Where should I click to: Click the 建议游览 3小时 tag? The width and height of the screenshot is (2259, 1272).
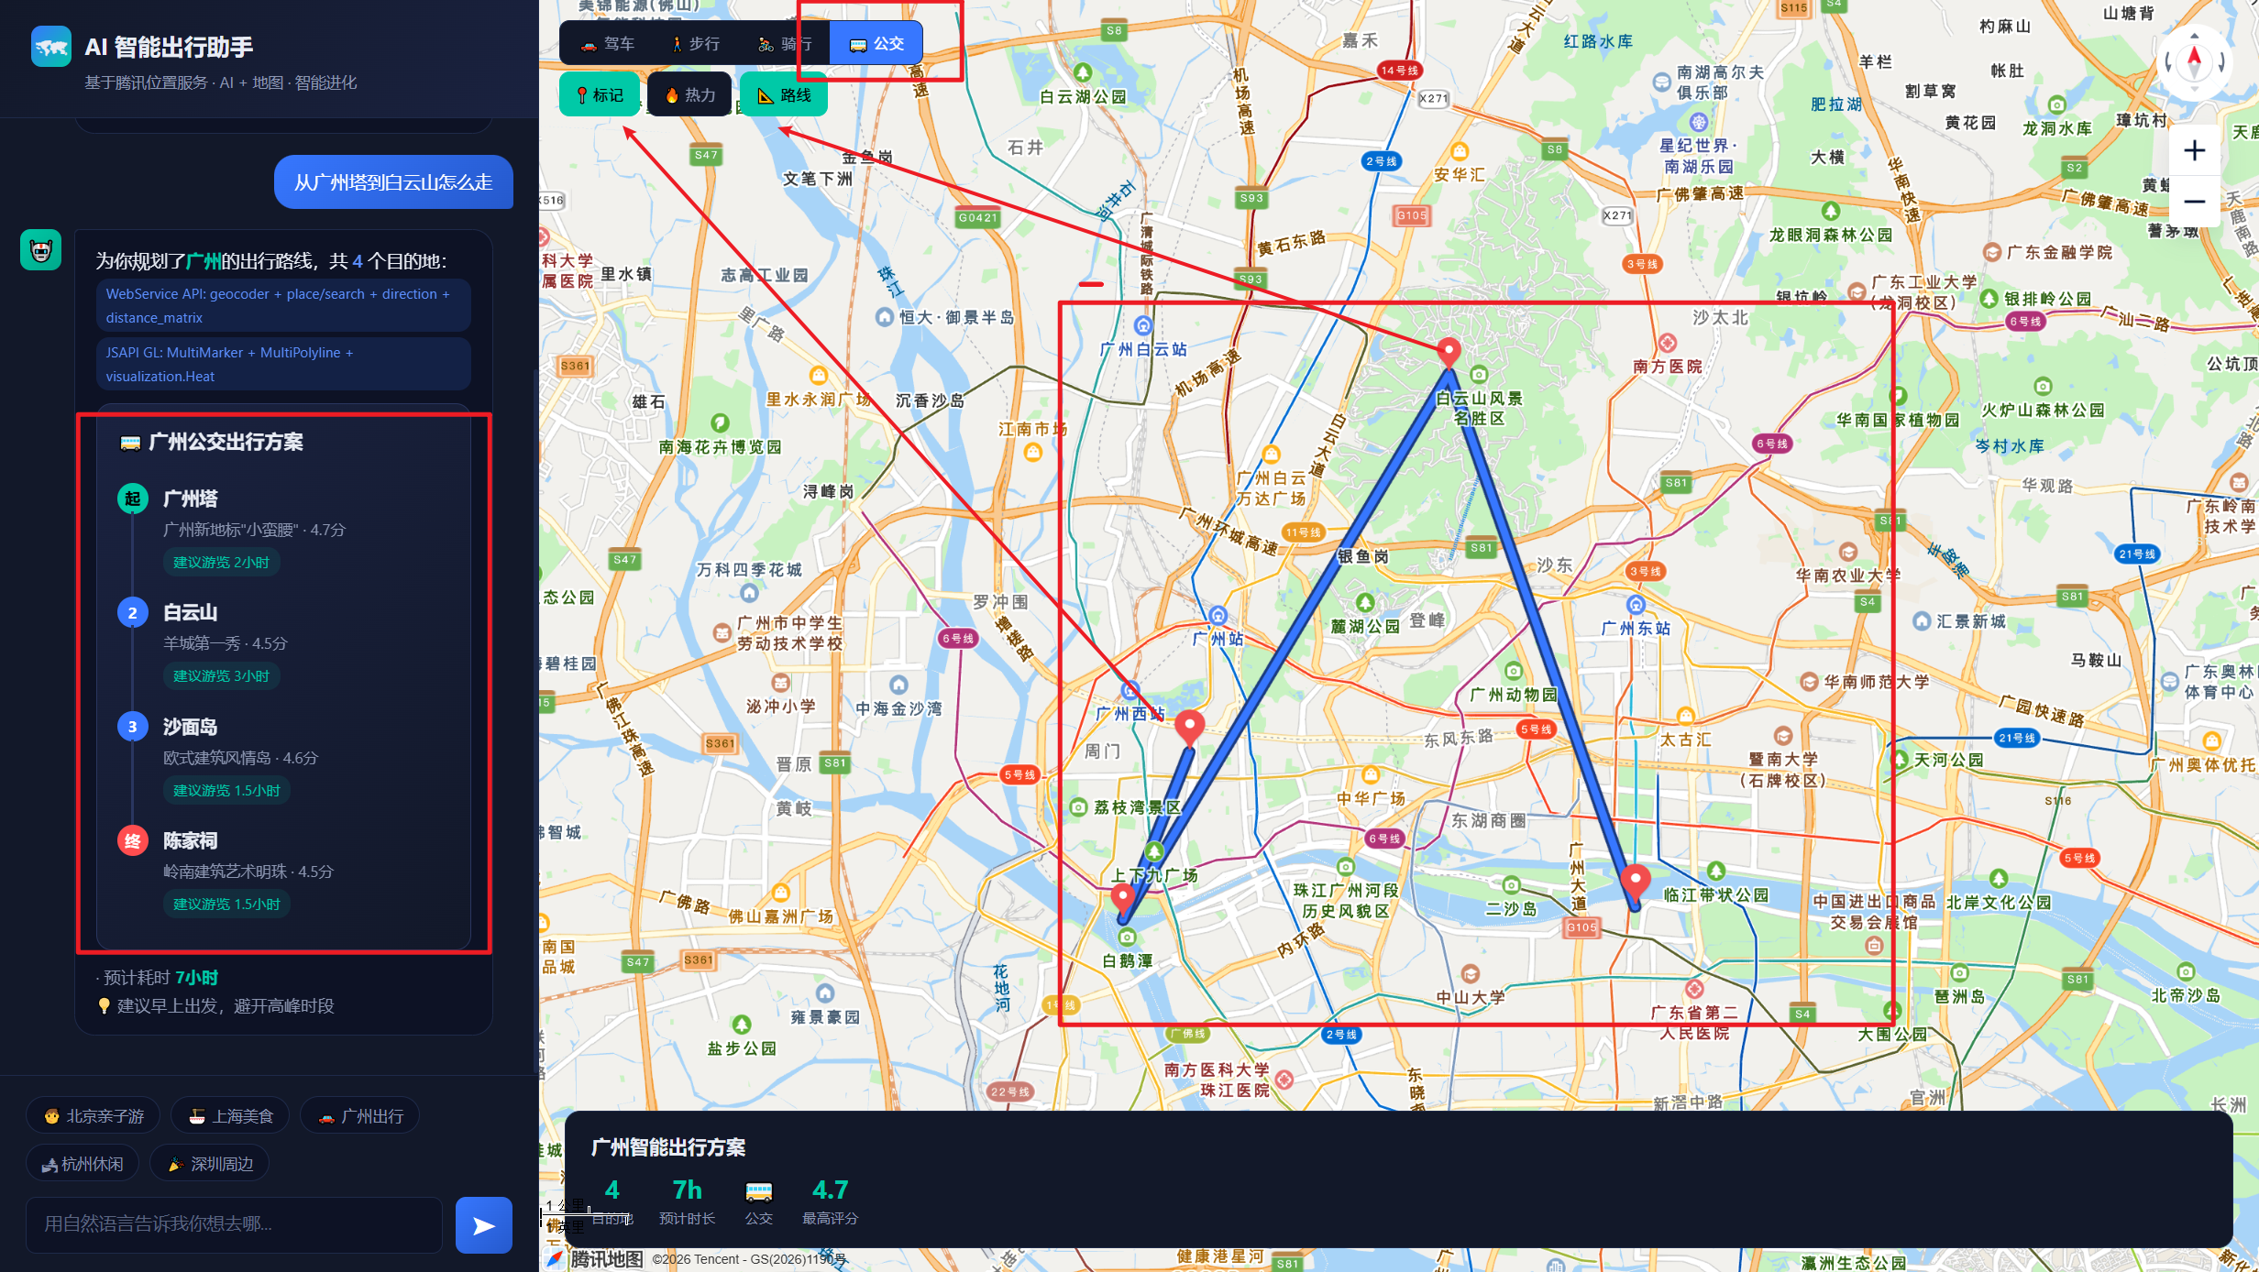coord(221,675)
